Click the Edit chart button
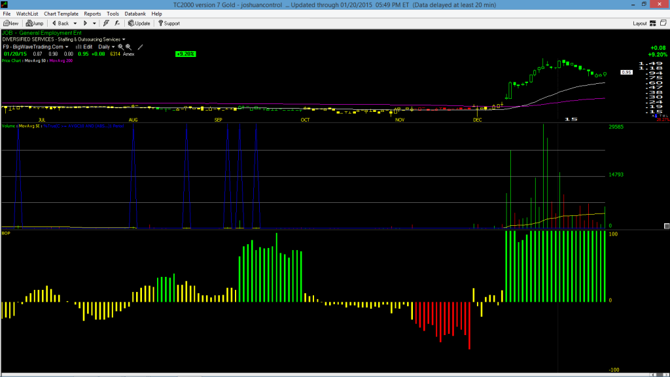Image resolution: width=670 pixels, height=377 pixels. click(x=84, y=47)
